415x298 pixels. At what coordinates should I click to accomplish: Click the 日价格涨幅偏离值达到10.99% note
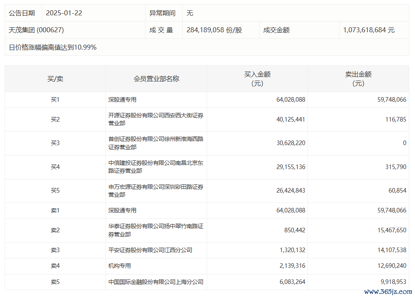coord(52,48)
